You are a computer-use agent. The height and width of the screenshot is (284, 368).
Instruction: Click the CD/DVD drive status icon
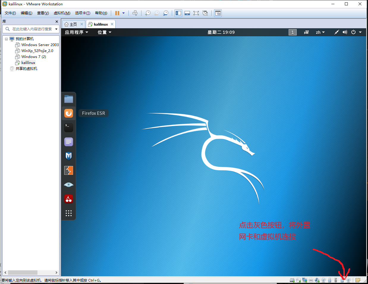298,280
